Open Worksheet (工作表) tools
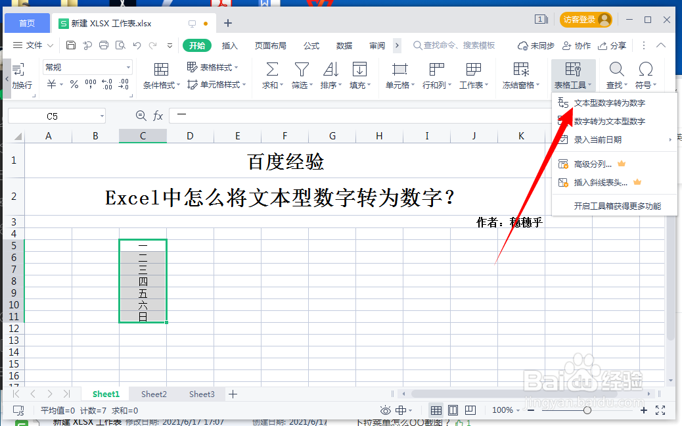The width and height of the screenshot is (682, 426). pos(474,76)
